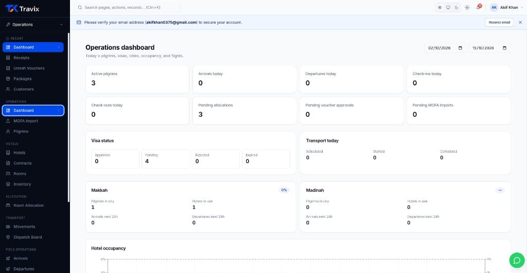
Task: Click the Hotel occupancy heading
Action: (x=108, y=248)
